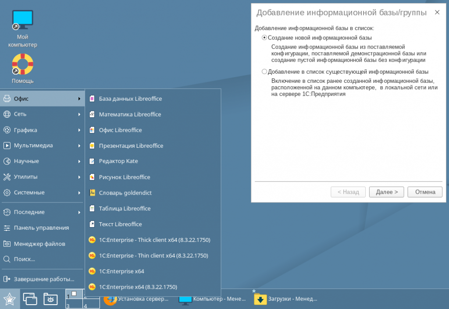Open База данных Libreoffice via its icon

tap(92, 99)
